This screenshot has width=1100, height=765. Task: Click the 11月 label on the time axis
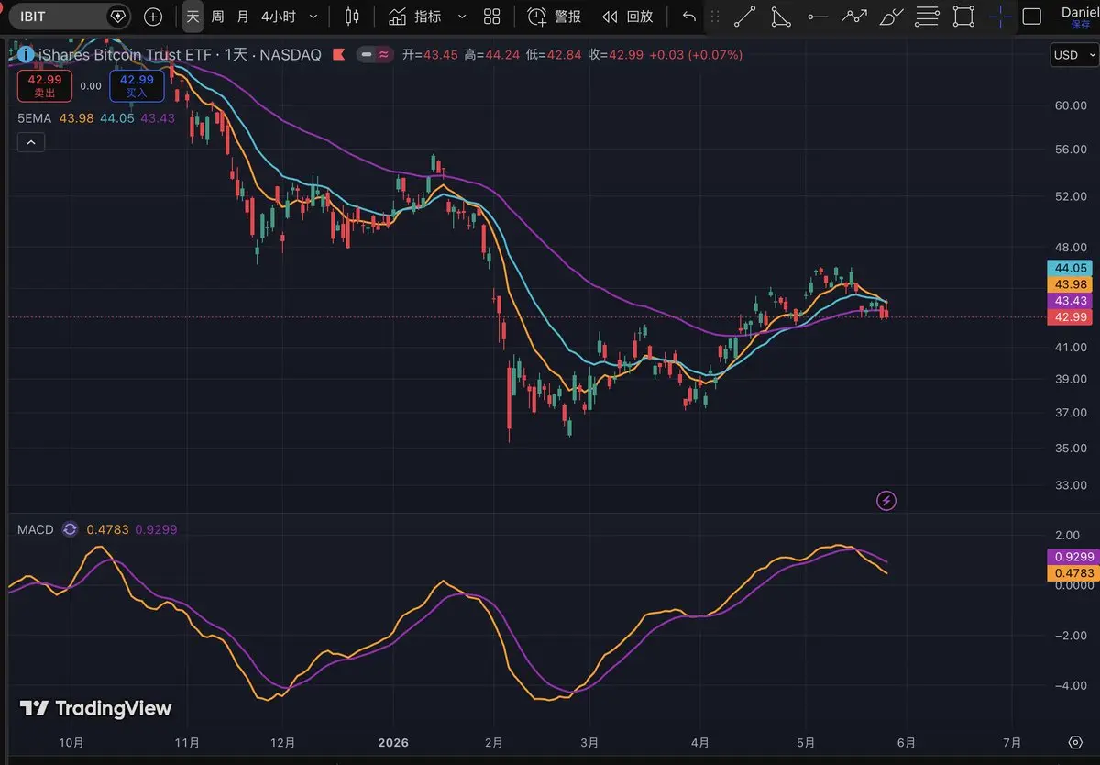coord(186,742)
